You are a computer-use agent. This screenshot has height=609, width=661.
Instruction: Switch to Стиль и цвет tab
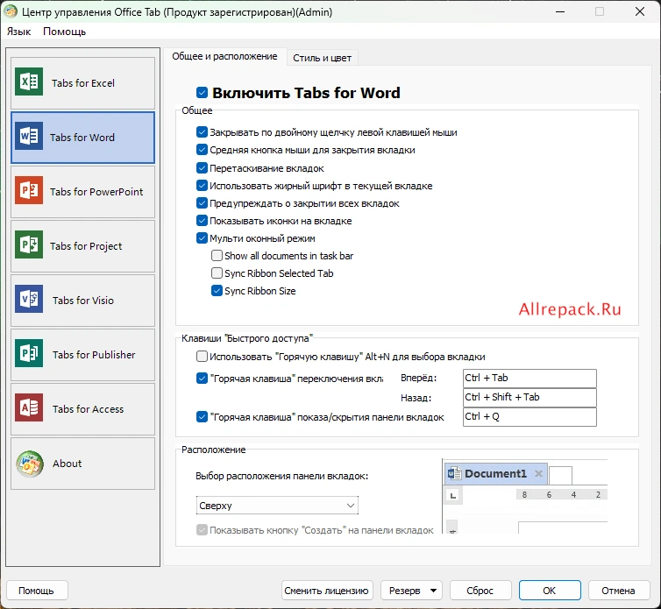point(322,58)
